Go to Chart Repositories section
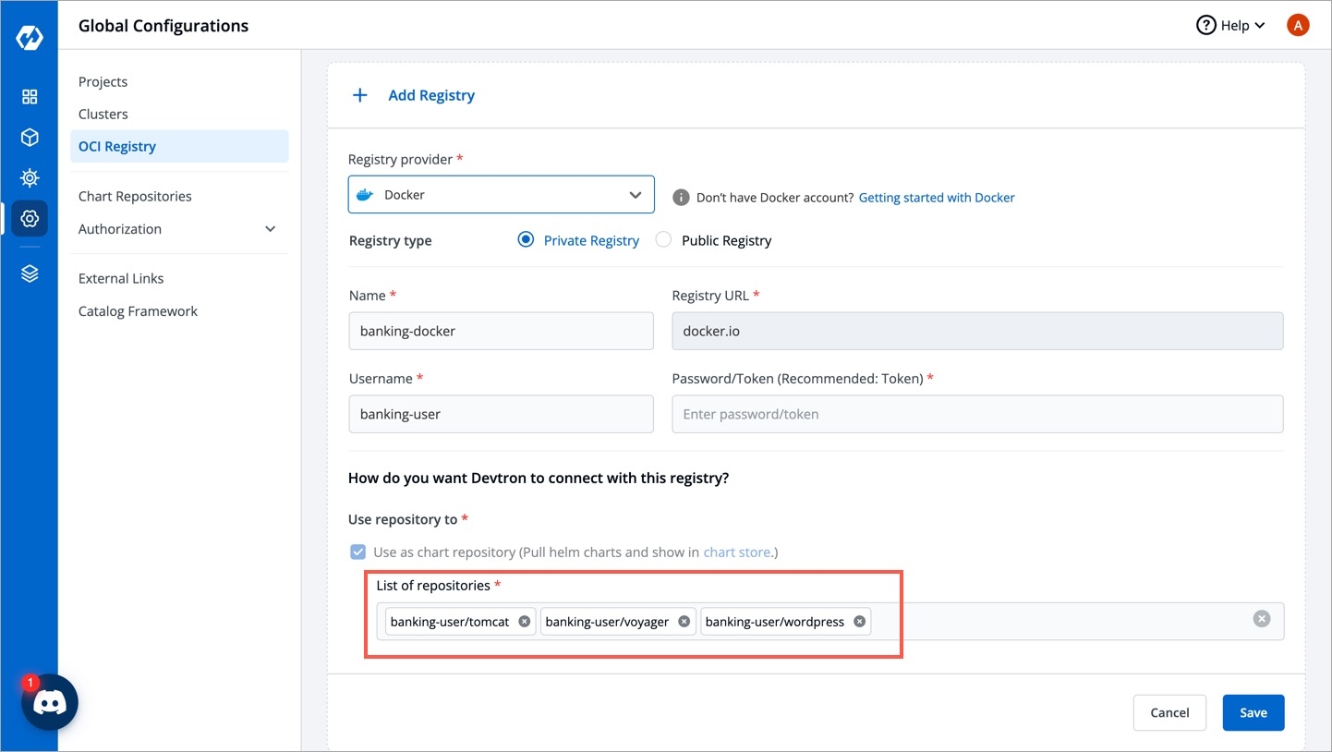This screenshot has width=1332, height=752. point(135,197)
